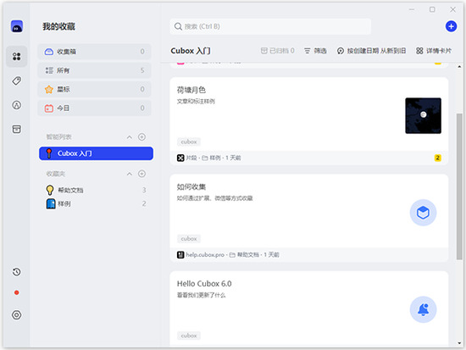Collapse the folders section chevron

130,174
